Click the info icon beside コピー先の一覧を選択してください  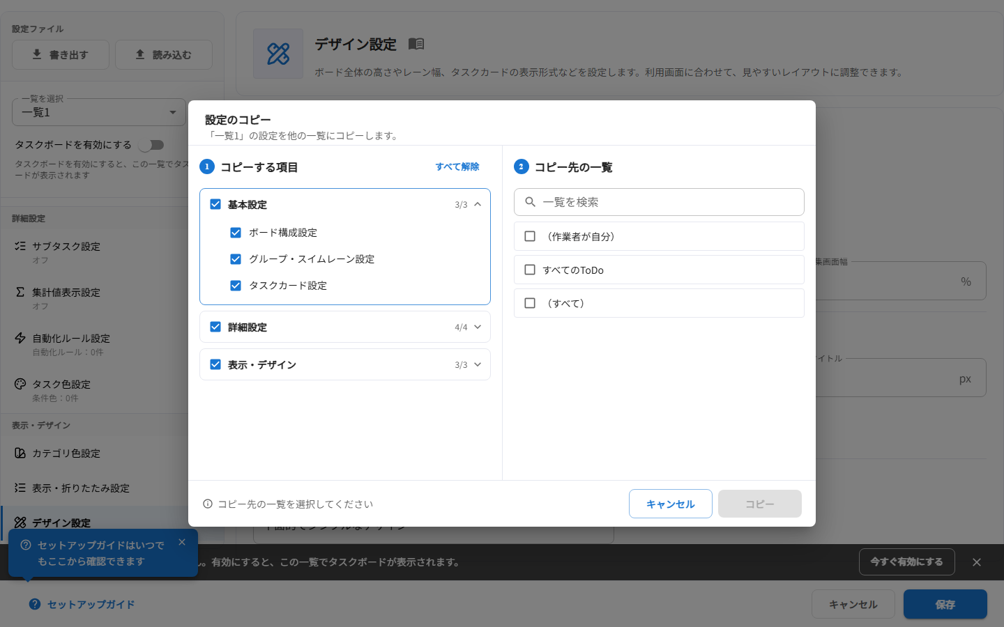tap(208, 504)
